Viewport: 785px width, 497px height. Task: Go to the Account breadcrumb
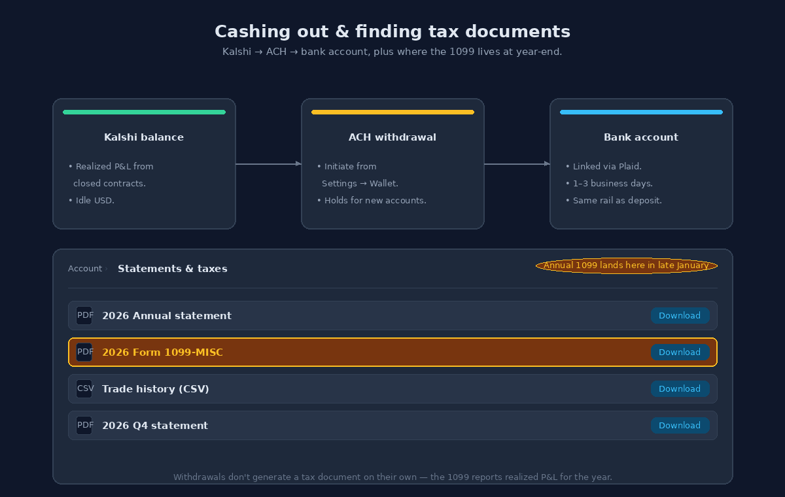[85, 269]
